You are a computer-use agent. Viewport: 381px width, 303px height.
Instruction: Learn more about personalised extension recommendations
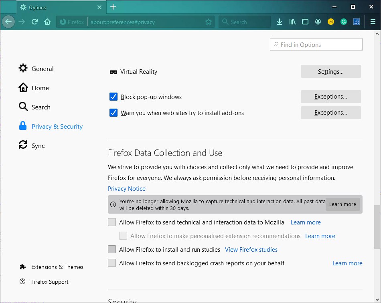320,236
